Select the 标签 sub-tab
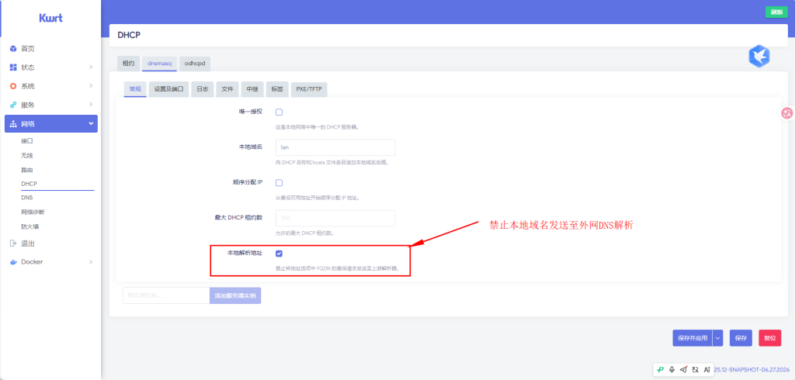This screenshot has width=795, height=380. pos(277,88)
